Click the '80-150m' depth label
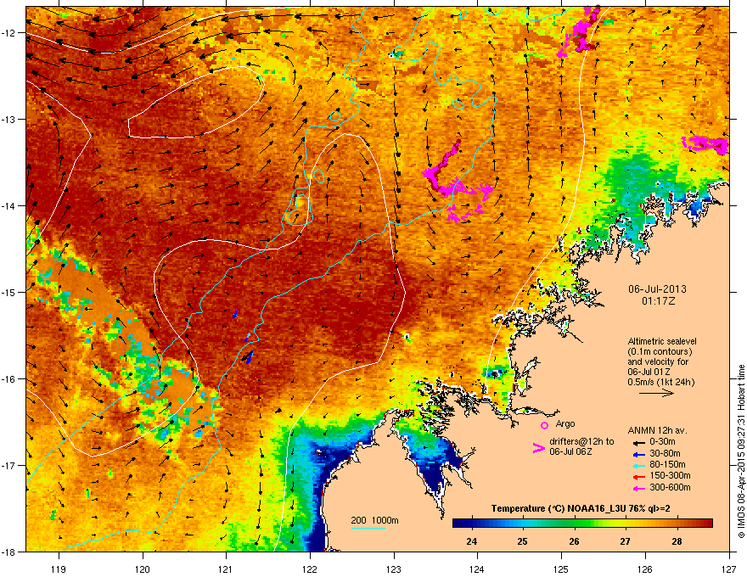 tap(667, 465)
